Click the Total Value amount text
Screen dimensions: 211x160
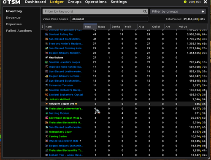[x=194, y=19]
